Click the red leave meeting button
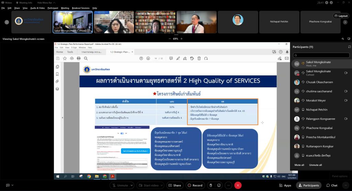This screenshot has height=191, width=352. click(238, 185)
